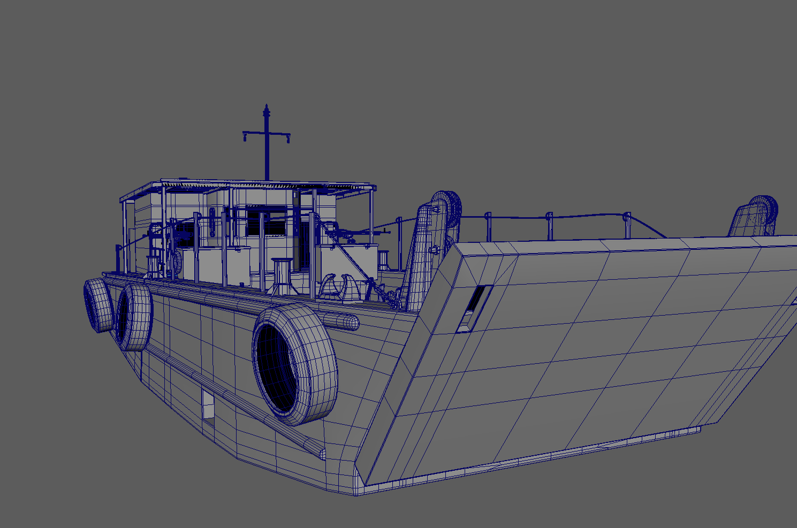Select the crossbar on the mast

[x=266, y=133]
